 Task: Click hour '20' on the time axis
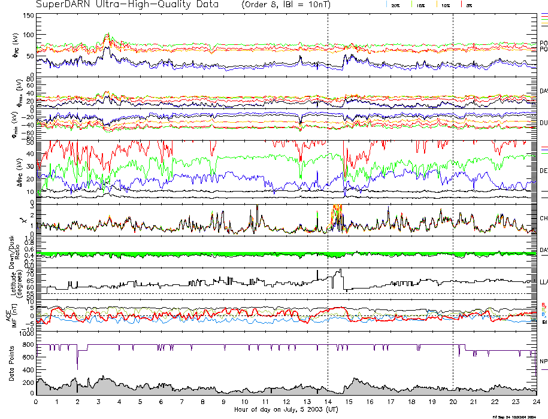coord(453,402)
